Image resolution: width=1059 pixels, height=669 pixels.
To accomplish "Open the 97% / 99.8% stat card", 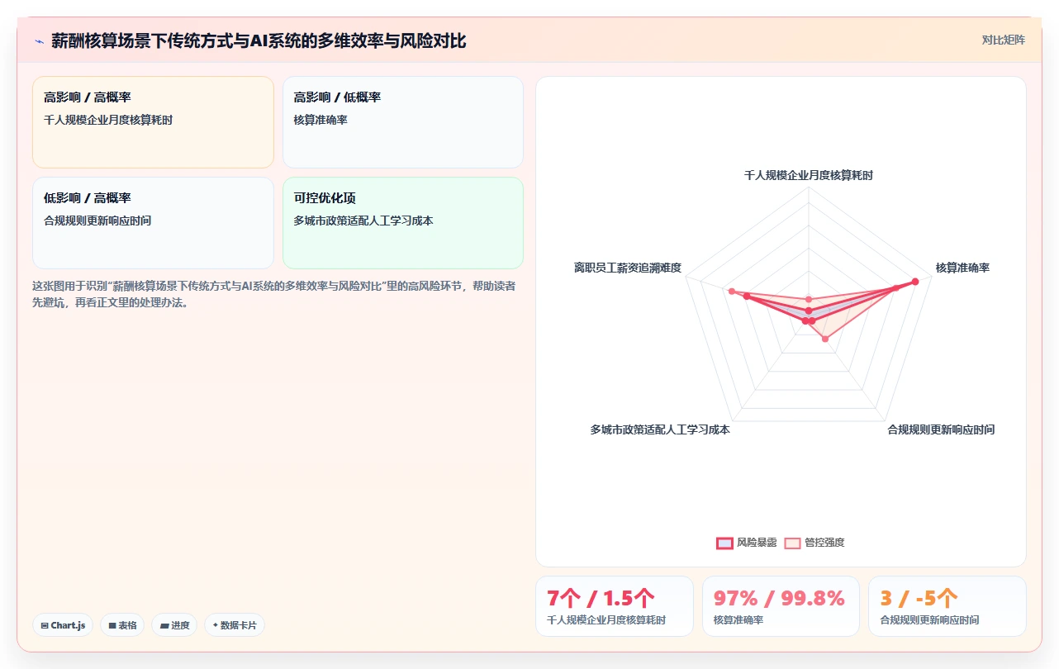I will (781, 606).
